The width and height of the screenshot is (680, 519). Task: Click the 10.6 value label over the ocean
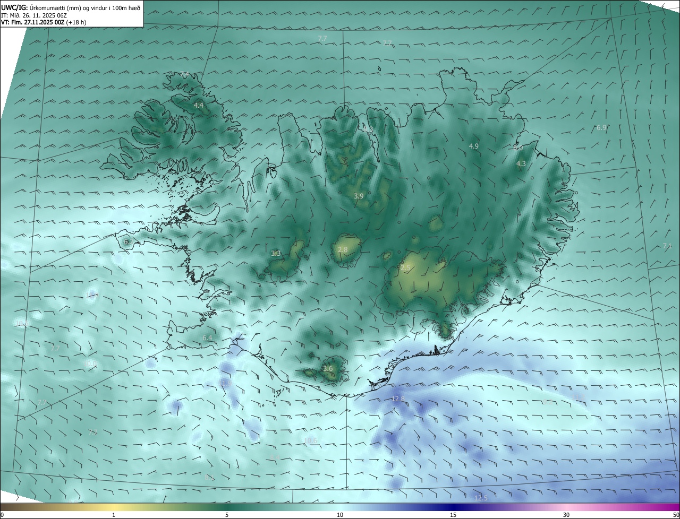point(311,440)
